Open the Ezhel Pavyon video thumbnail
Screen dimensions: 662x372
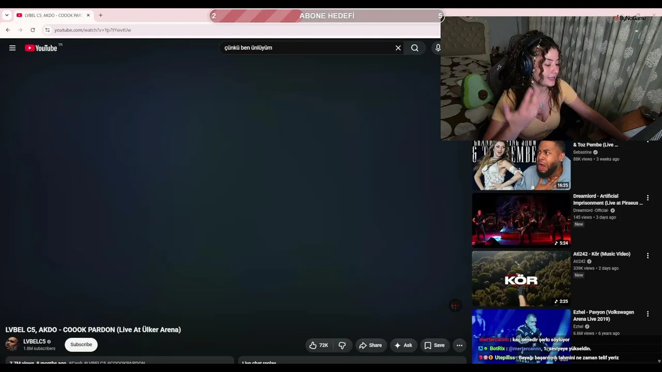coord(521,336)
